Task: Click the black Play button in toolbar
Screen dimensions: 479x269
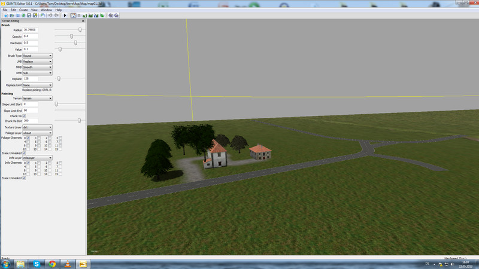Action: click(x=65, y=16)
